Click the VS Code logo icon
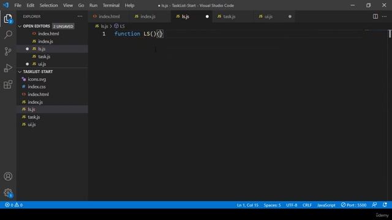The height and width of the screenshot is (220, 392). coord(6,5)
